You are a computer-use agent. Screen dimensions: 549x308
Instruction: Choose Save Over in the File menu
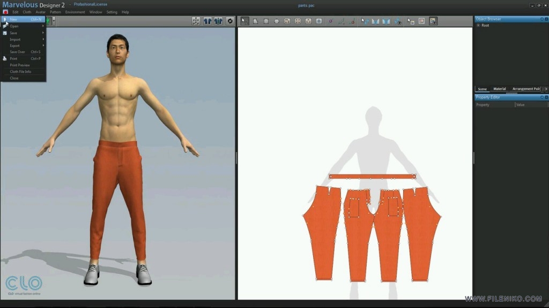pyautogui.click(x=23, y=52)
